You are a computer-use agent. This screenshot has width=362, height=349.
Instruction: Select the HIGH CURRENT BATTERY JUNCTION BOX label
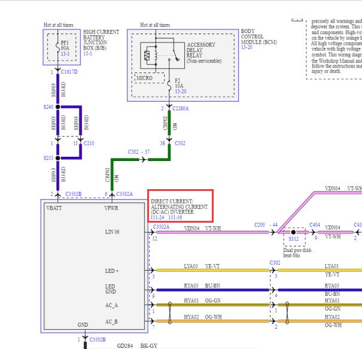point(101,40)
